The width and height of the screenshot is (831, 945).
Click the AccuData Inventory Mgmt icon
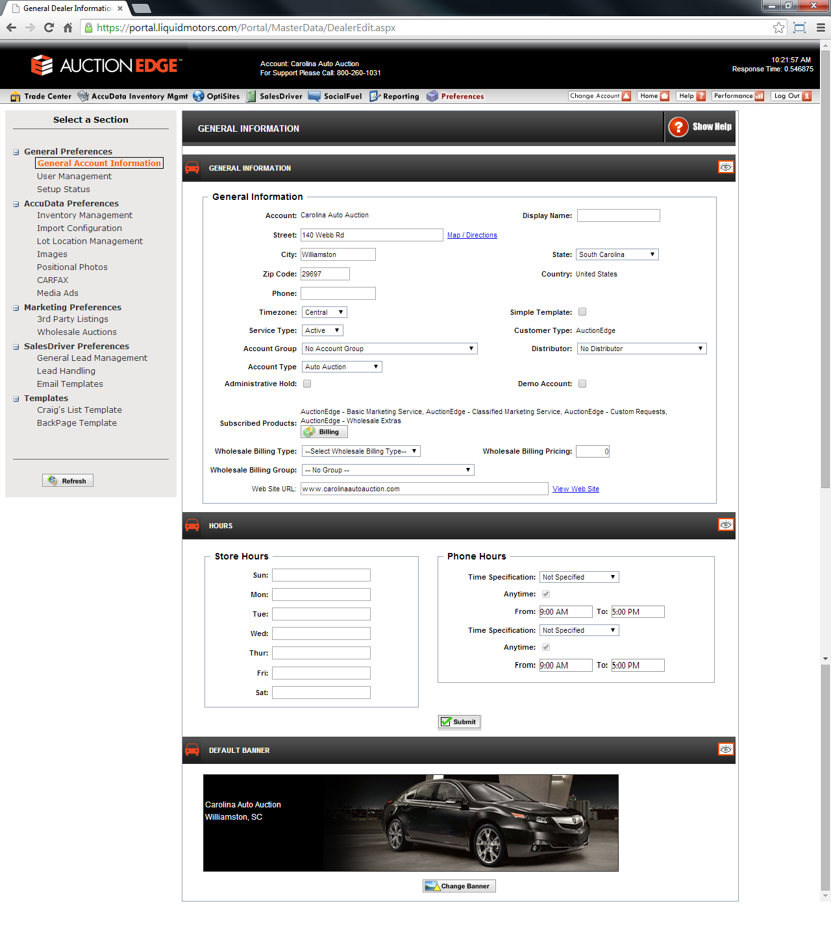click(83, 96)
